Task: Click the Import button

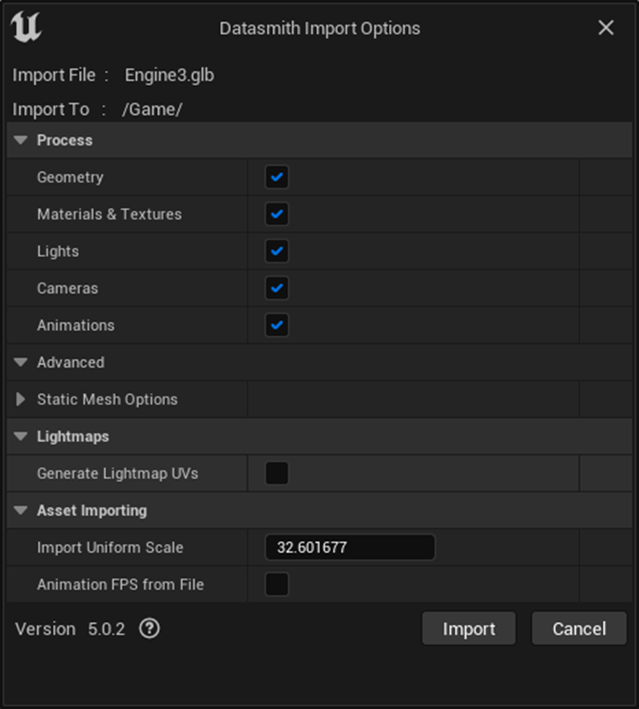Action: pyautogui.click(x=469, y=628)
